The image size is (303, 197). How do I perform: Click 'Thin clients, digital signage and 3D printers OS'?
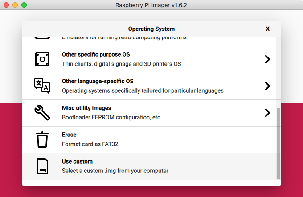pyautogui.click(x=121, y=64)
